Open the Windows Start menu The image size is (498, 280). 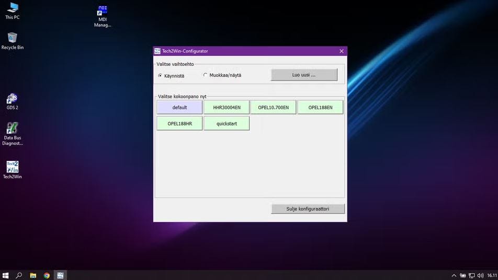(5, 275)
